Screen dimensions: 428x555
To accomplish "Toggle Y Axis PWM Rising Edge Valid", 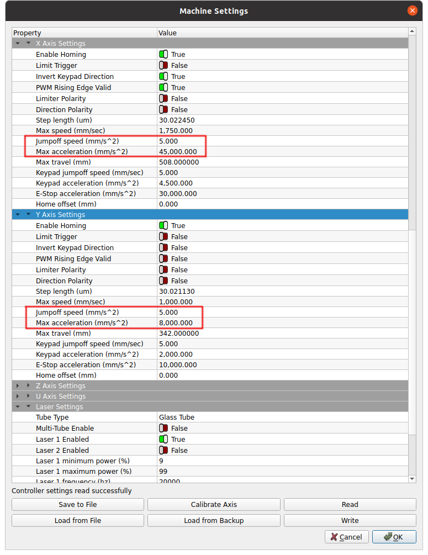I will point(163,259).
